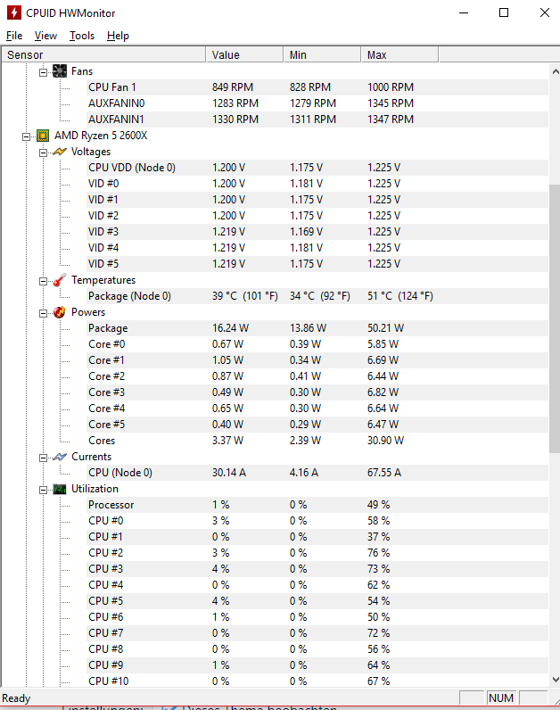Click the Voltages lightning icon

[x=60, y=152]
